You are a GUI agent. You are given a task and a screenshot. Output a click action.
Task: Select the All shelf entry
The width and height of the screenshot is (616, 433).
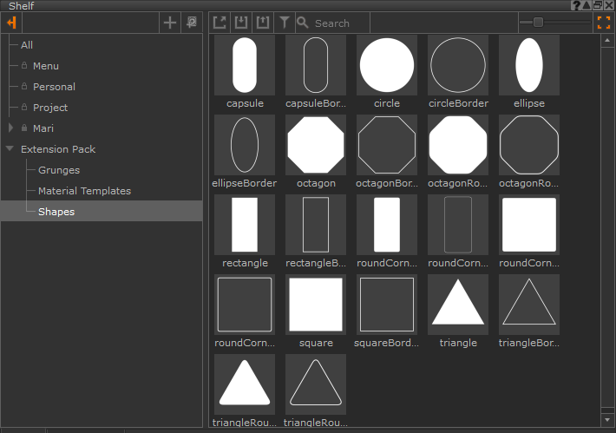(x=27, y=45)
